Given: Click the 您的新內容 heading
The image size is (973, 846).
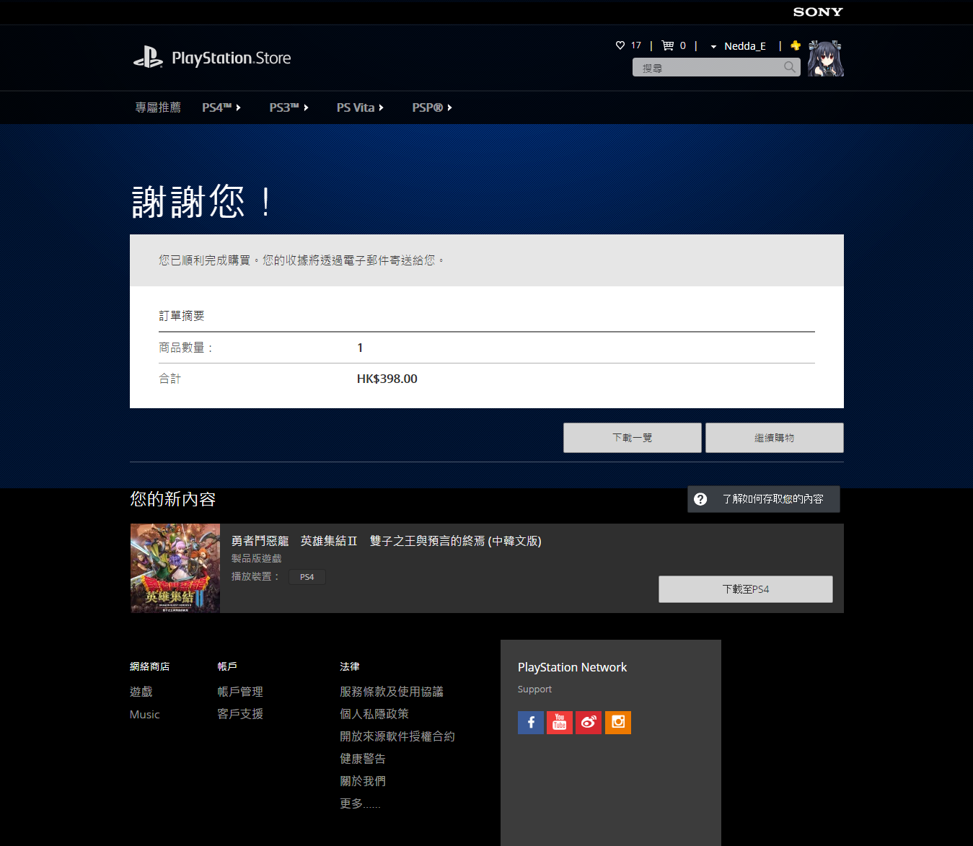Looking at the screenshot, I should pos(173,499).
